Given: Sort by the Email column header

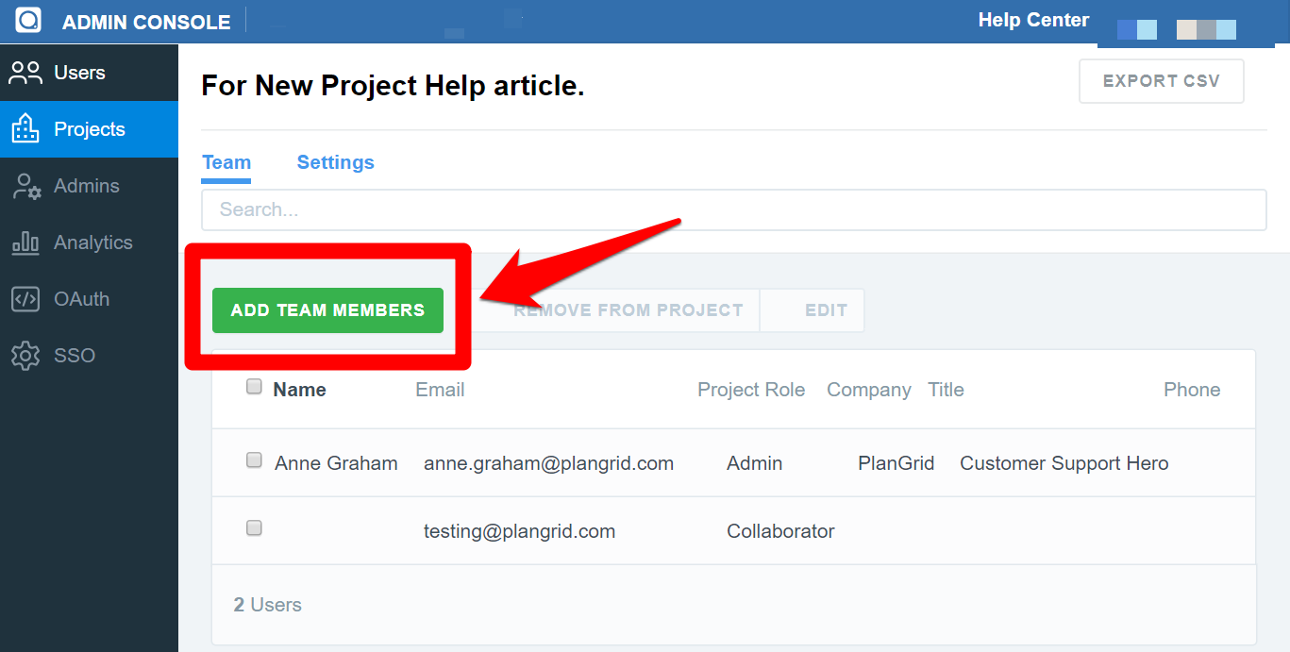Looking at the screenshot, I should [440, 390].
